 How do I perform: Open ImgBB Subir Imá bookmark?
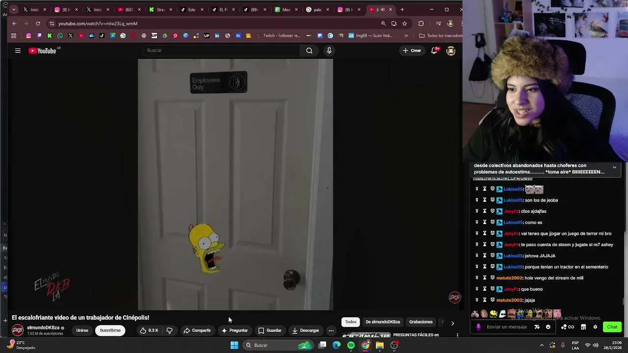(370, 36)
